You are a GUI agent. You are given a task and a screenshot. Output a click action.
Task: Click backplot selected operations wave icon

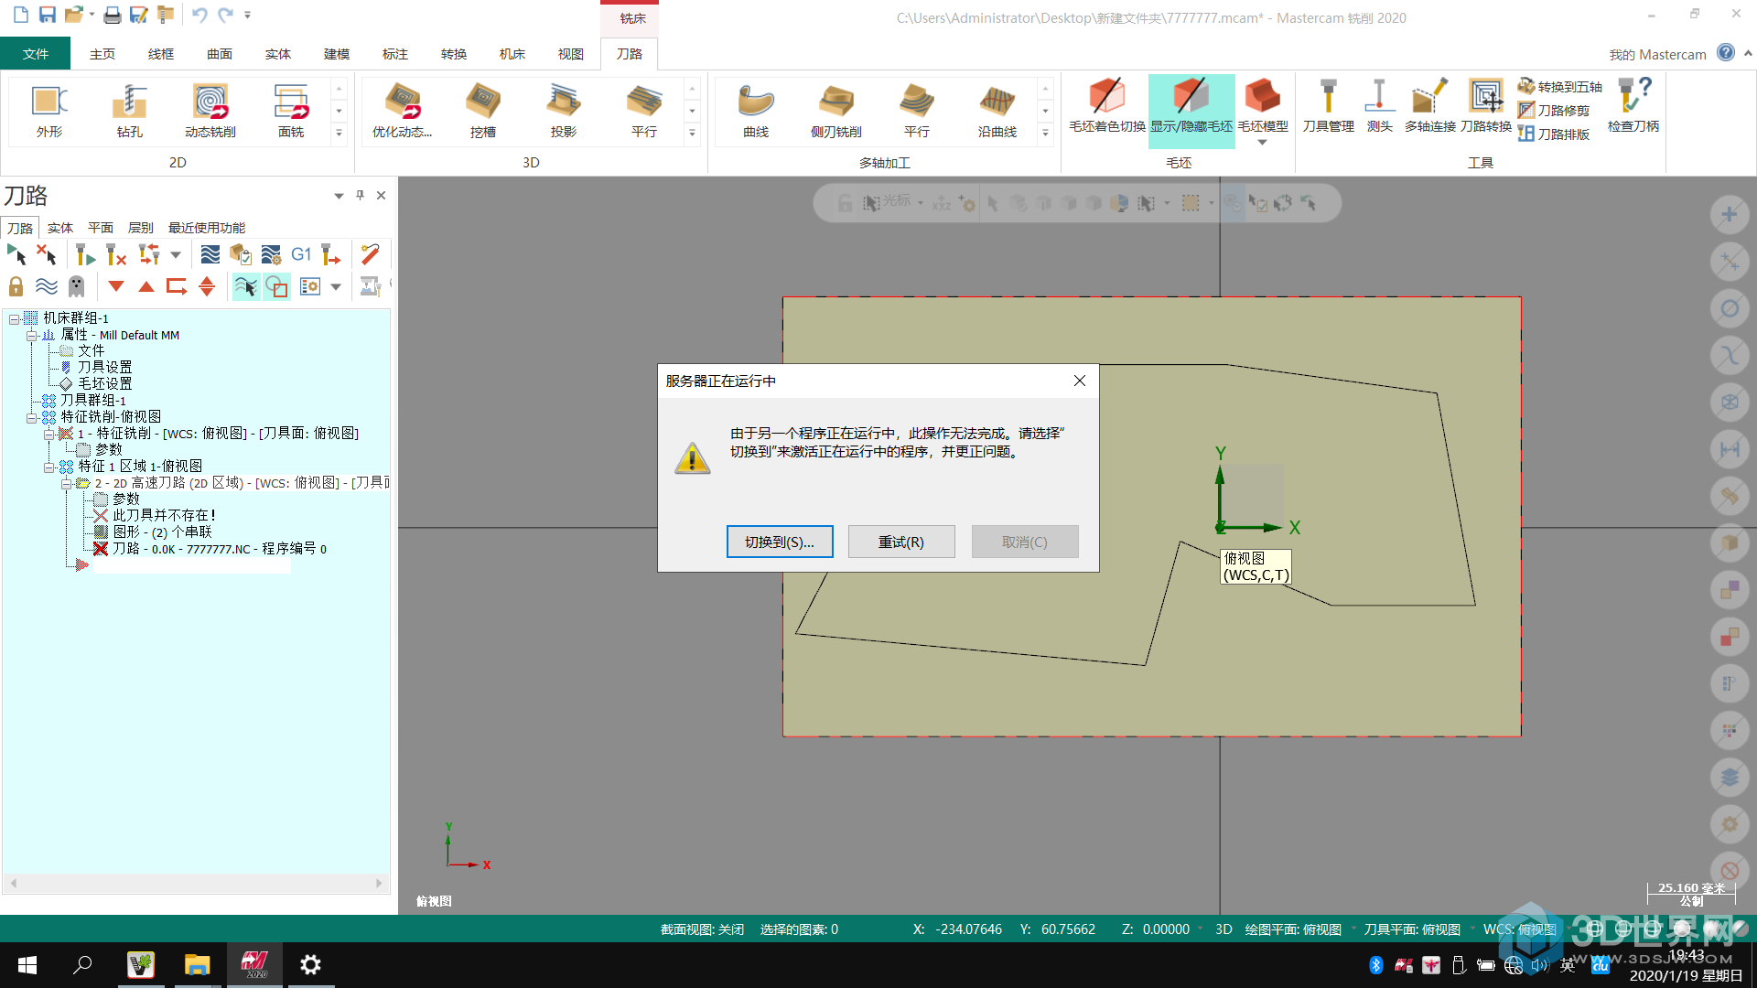tap(210, 254)
